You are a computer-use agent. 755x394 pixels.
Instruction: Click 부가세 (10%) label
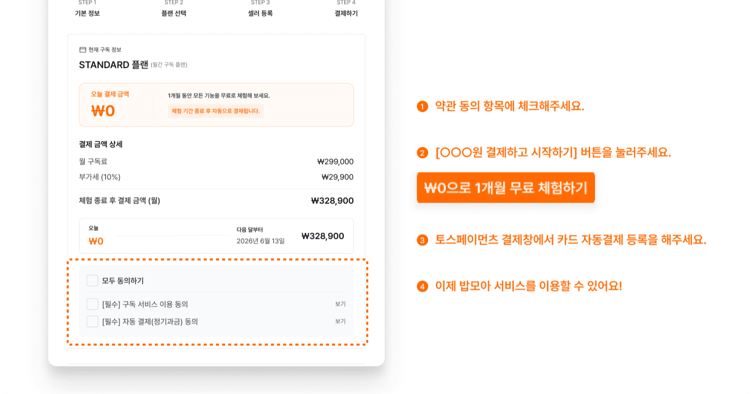pyautogui.click(x=100, y=177)
